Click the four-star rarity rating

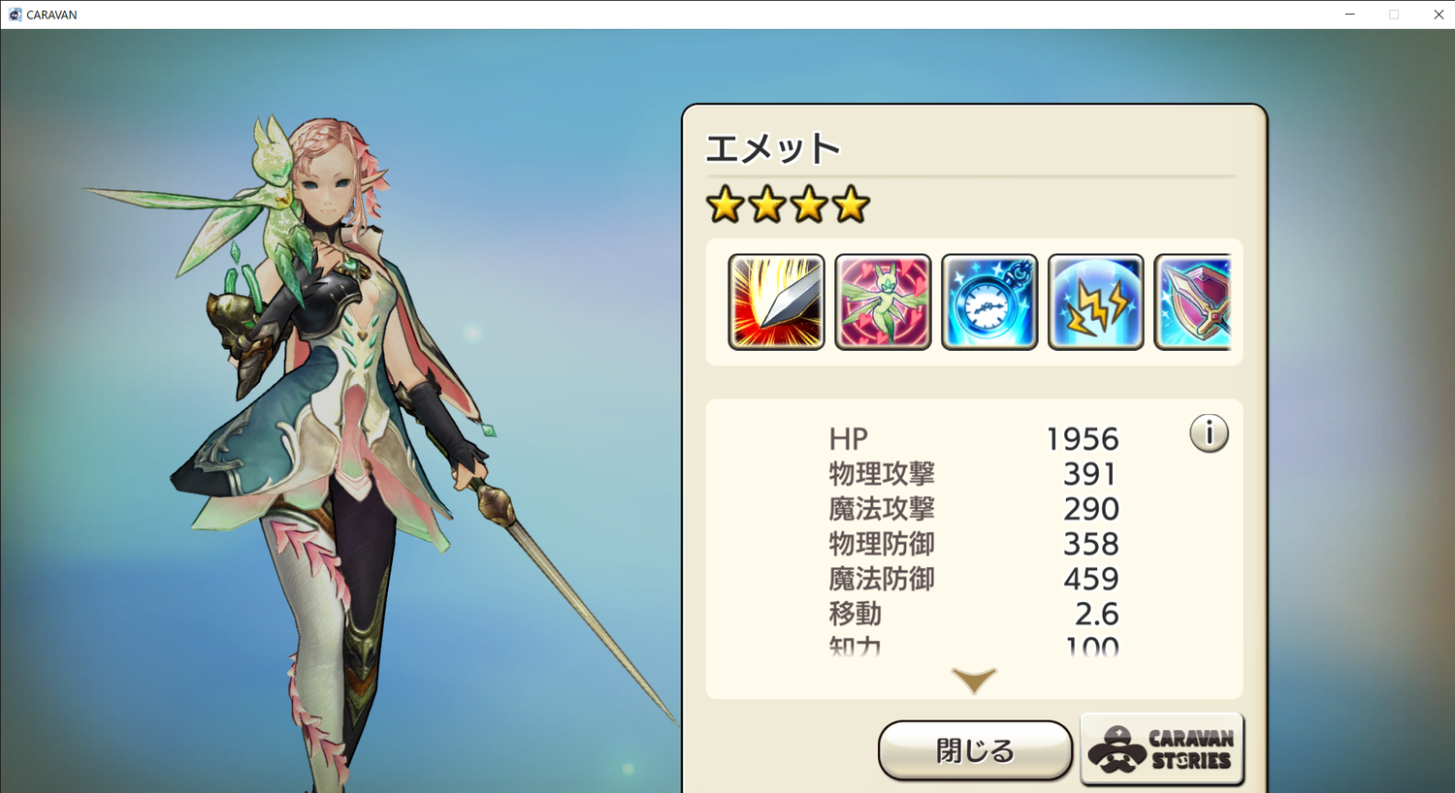(788, 205)
